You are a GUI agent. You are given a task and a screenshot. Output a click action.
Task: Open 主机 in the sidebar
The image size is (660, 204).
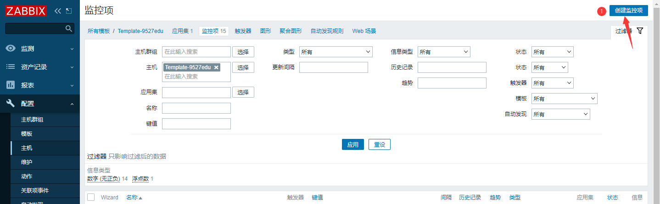click(27, 148)
